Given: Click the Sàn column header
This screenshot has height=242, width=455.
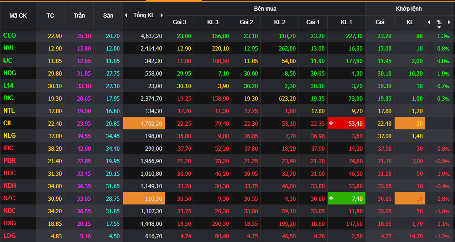Looking at the screenshot, I should [108, 16].
